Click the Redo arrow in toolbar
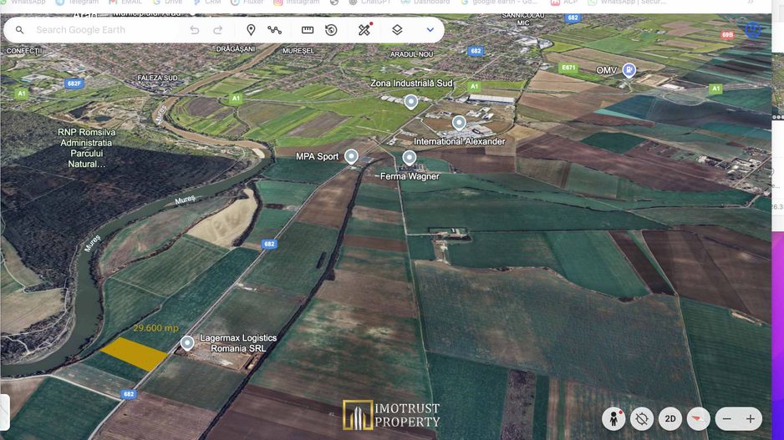 coord(218,30)
